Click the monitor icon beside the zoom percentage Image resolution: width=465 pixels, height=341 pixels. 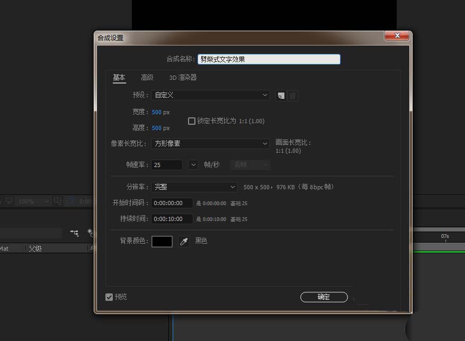point(8,201)
